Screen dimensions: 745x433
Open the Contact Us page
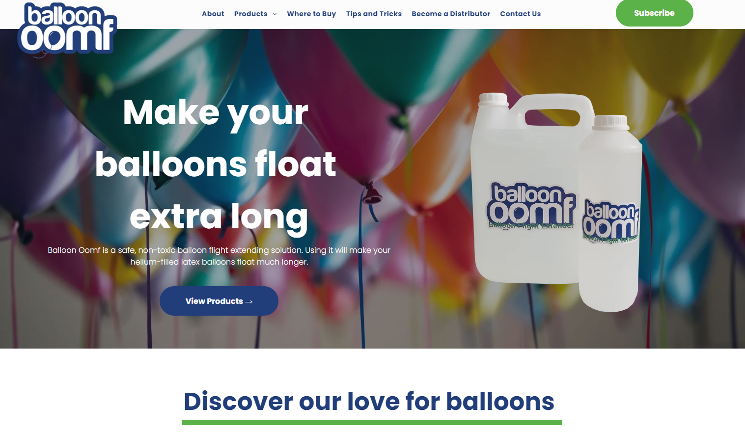click(520, 14)
